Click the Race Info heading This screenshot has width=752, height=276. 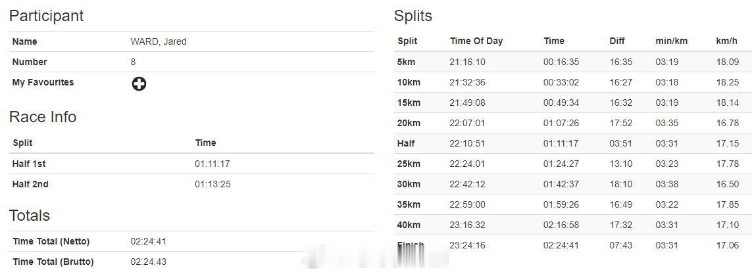point(43,117)
